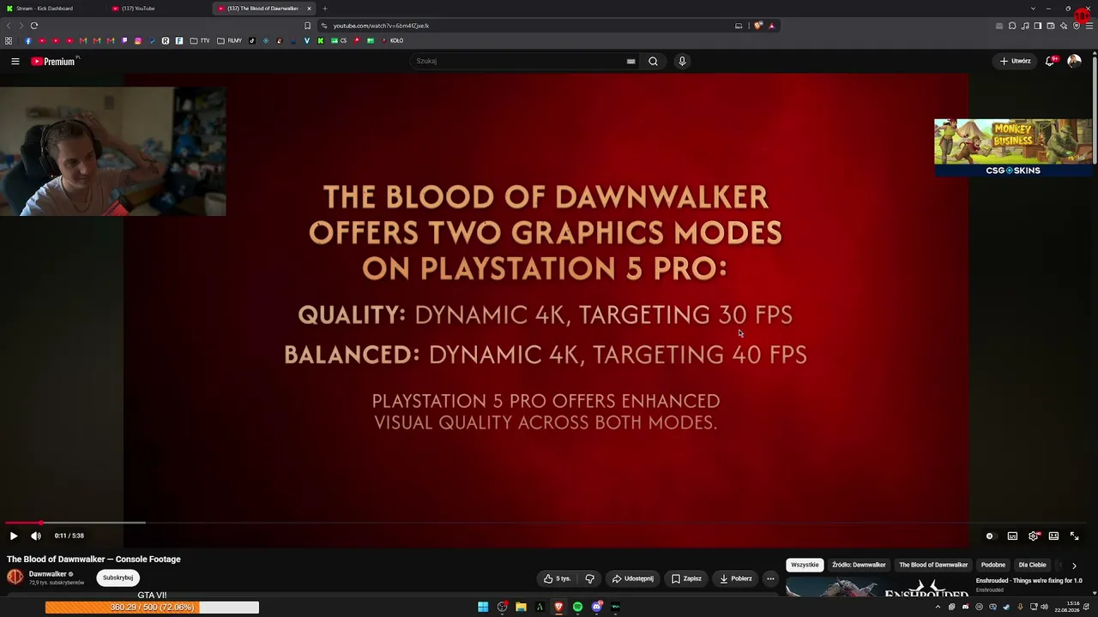Screen dimensions: 1098x617
Task: Switch to theater mode
Action: pyautogui.click(x=1053, y=536)
